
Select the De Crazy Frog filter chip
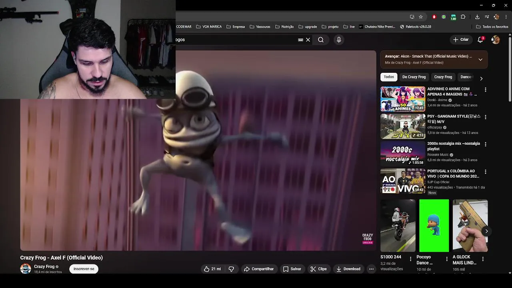tap(414, 77)
